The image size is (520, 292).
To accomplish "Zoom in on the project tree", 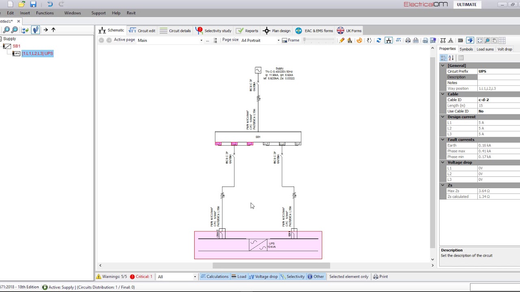I will pos(6,30).
